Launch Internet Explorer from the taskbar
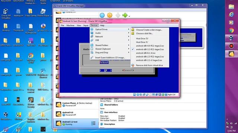The height and width of the screenshot is (133, 238). pyautogui.click(x=231, y=14)
